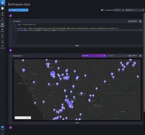145x135 pixels.
Task: Open the Boards section in sidebar
Action: [2, 30]
